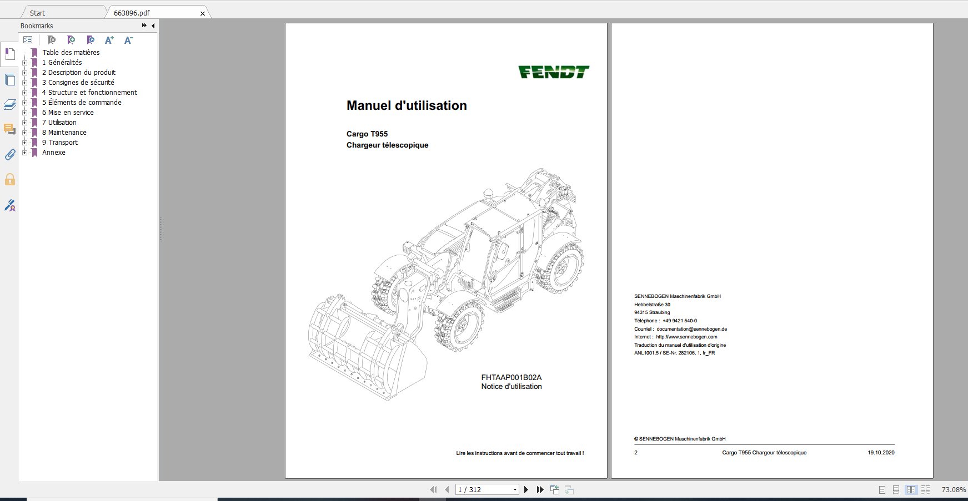Expand the 8 Maintenance bookmark
968x501 pixels.
[24, 132]
